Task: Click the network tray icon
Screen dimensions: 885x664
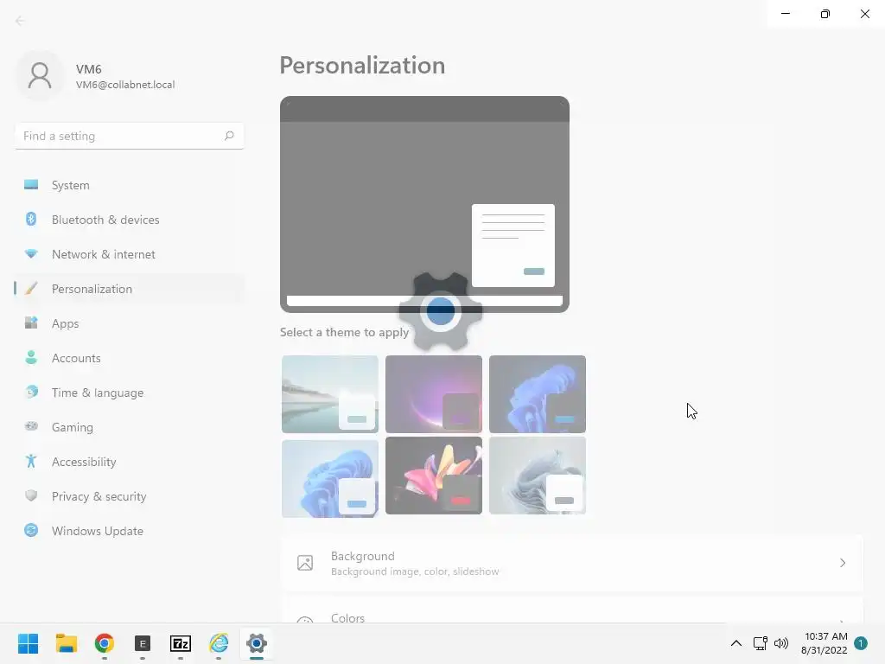Action: coord(761,643)
